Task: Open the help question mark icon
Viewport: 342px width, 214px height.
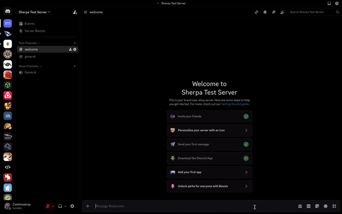Action: click(337, 3)
